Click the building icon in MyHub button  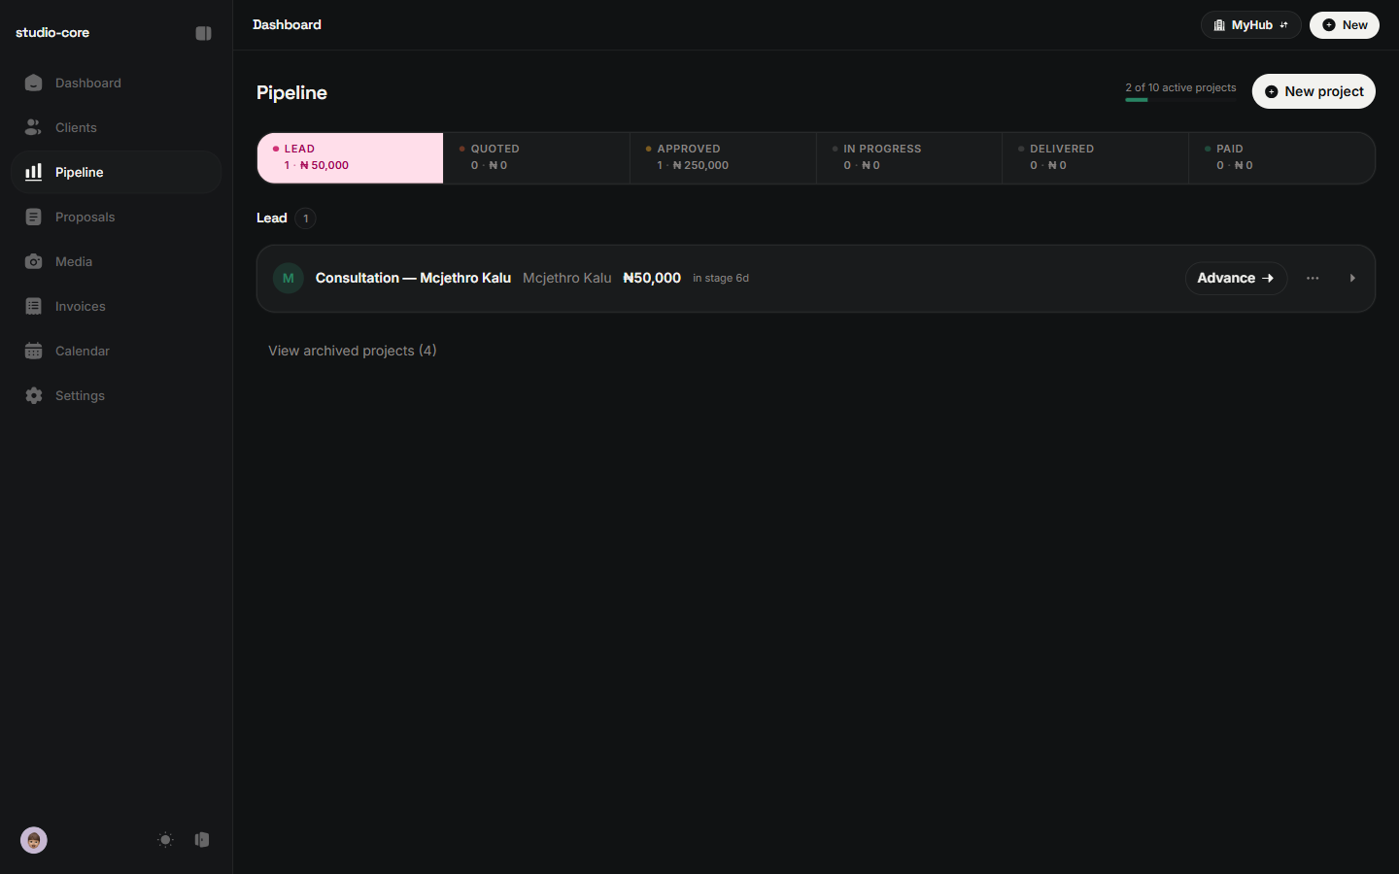[x=1219, y=25]
